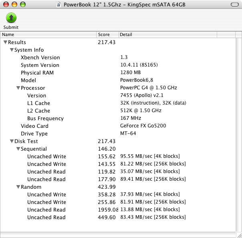Click the 10.4.11 (8S165) value
This screenshot has height=238, width=242.
(139, 65)
